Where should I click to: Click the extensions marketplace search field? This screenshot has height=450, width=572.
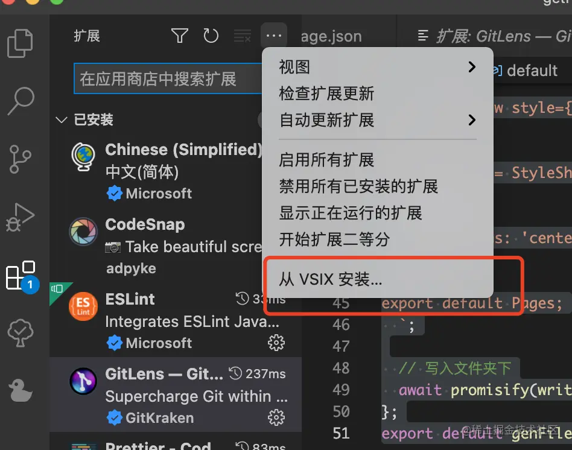[168, 79]
